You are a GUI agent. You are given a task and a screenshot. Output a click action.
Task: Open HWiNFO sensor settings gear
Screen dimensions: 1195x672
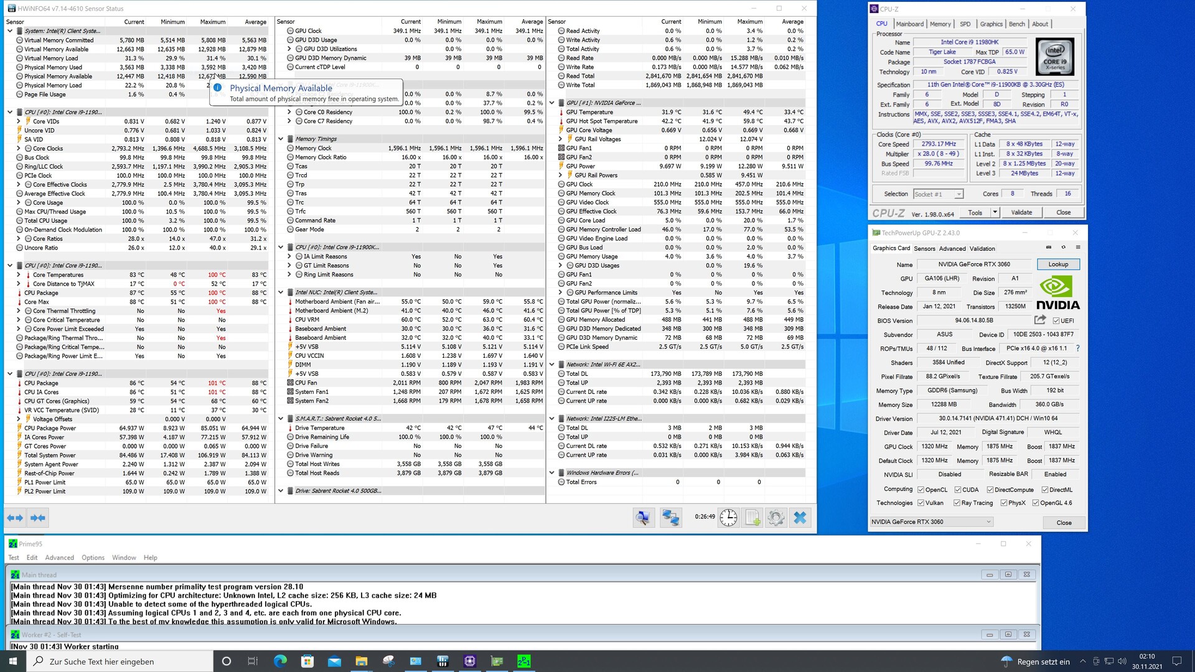(776, 518)
